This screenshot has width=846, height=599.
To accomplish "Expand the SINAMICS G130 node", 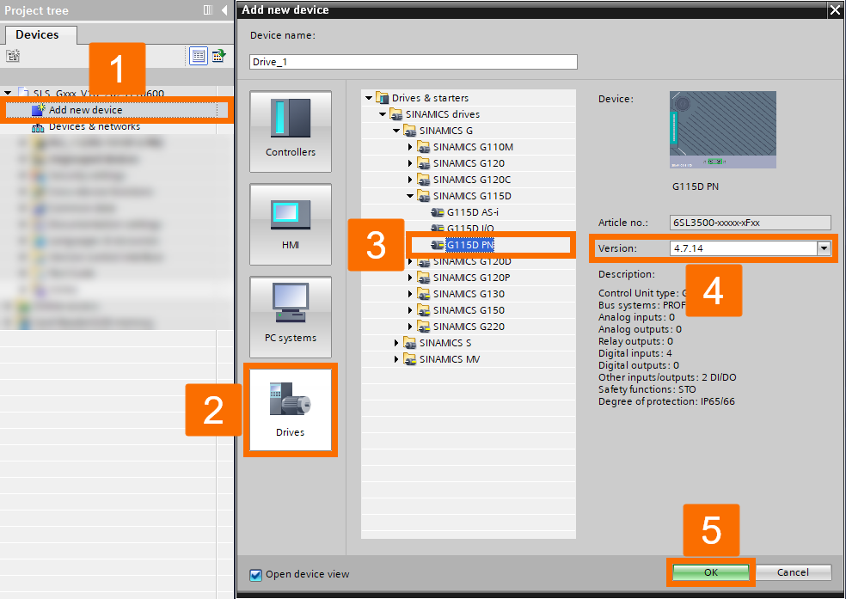I will [x=410, y=294].
